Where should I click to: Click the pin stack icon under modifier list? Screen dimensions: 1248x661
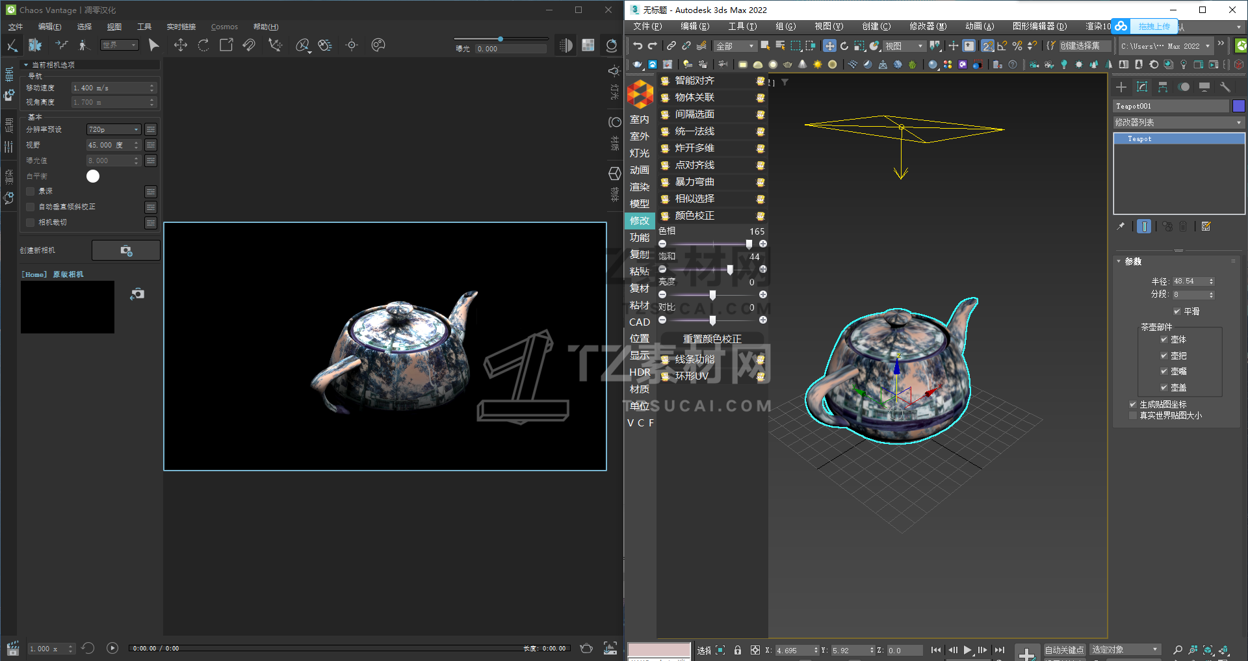(1121, 226)
